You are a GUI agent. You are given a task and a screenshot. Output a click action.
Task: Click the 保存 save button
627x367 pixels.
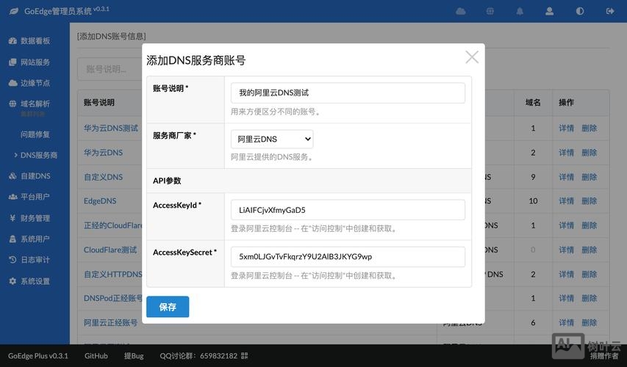(168, 307)
